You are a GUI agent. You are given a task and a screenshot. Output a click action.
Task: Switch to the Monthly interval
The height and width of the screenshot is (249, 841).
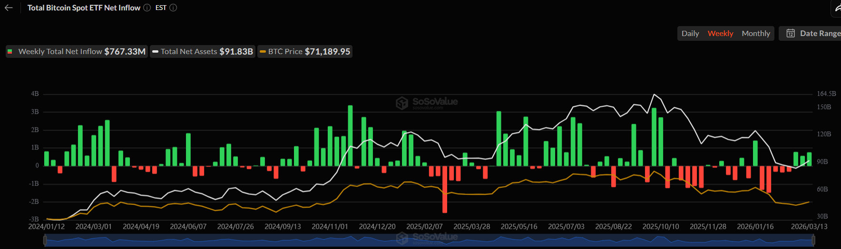pyautogui.click(x=755, y=33)
